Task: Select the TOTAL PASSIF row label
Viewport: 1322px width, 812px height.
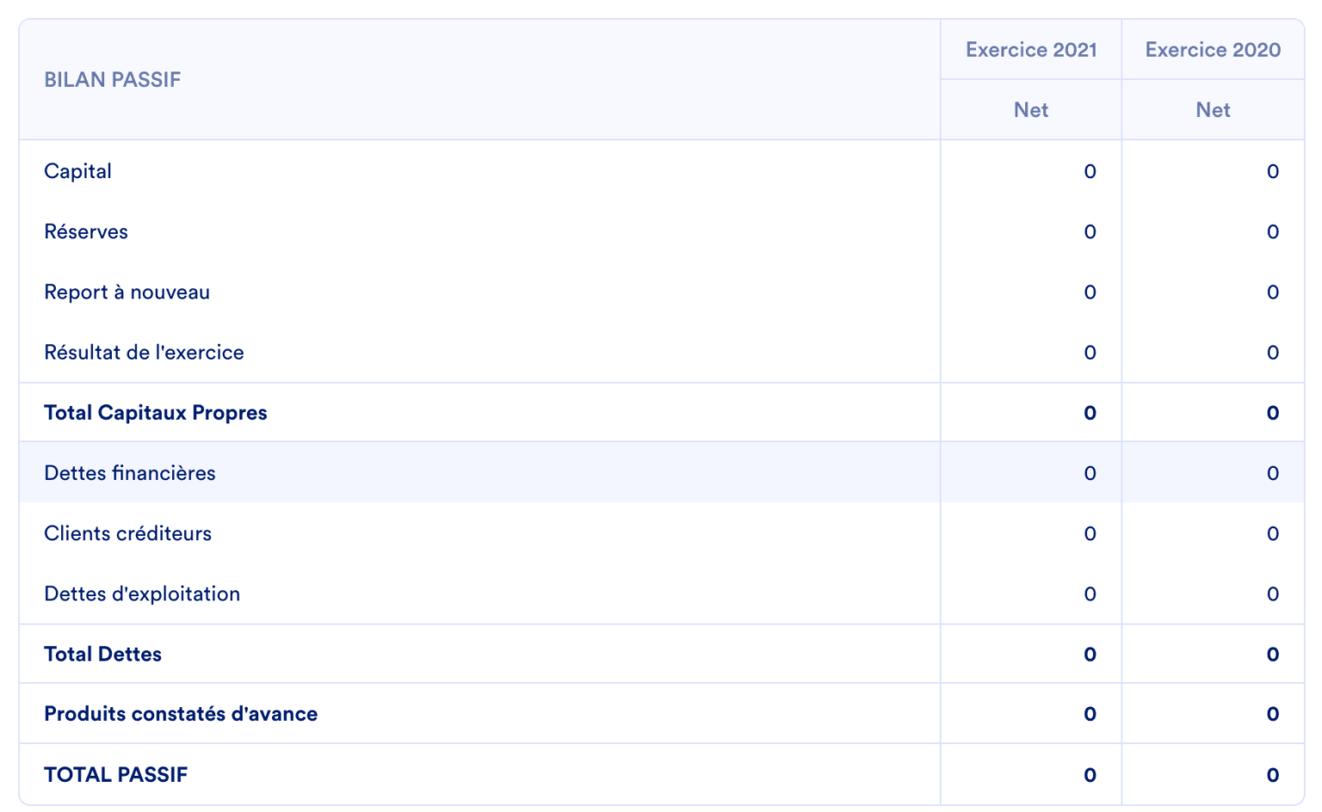Action: pyautogui.click(x=116, y=774)
